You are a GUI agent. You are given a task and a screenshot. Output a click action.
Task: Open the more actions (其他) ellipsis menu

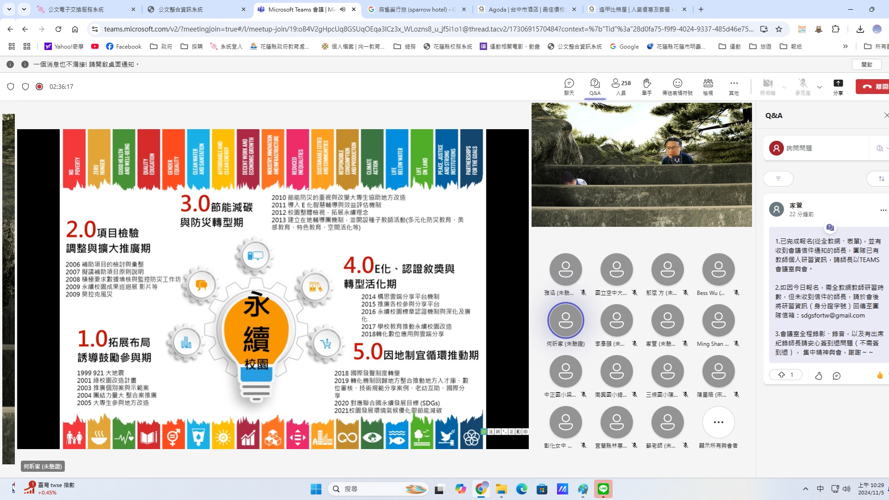(733, 87)
